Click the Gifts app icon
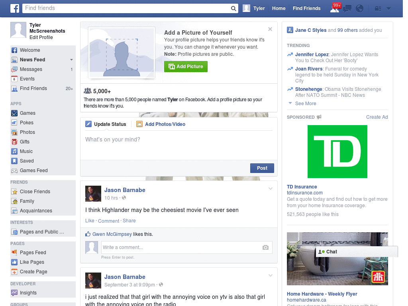 click(x=14, y=142)
